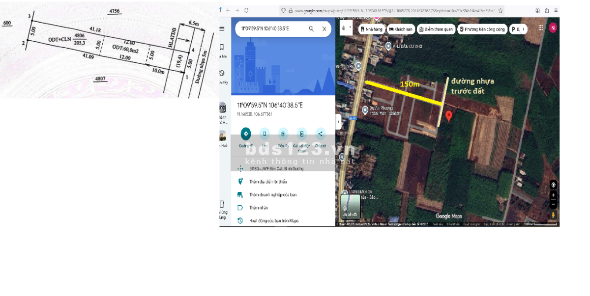This screenshot has height=296, width=590.
Task: Click the Chia sẻ share icon
Action: point(320,134)
